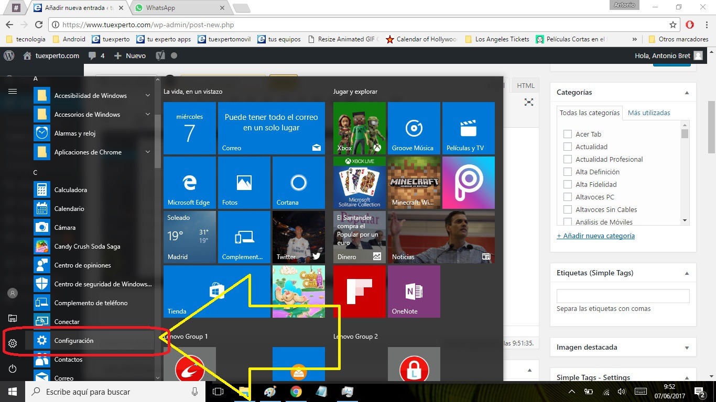Open the OneNote tile

414,292
